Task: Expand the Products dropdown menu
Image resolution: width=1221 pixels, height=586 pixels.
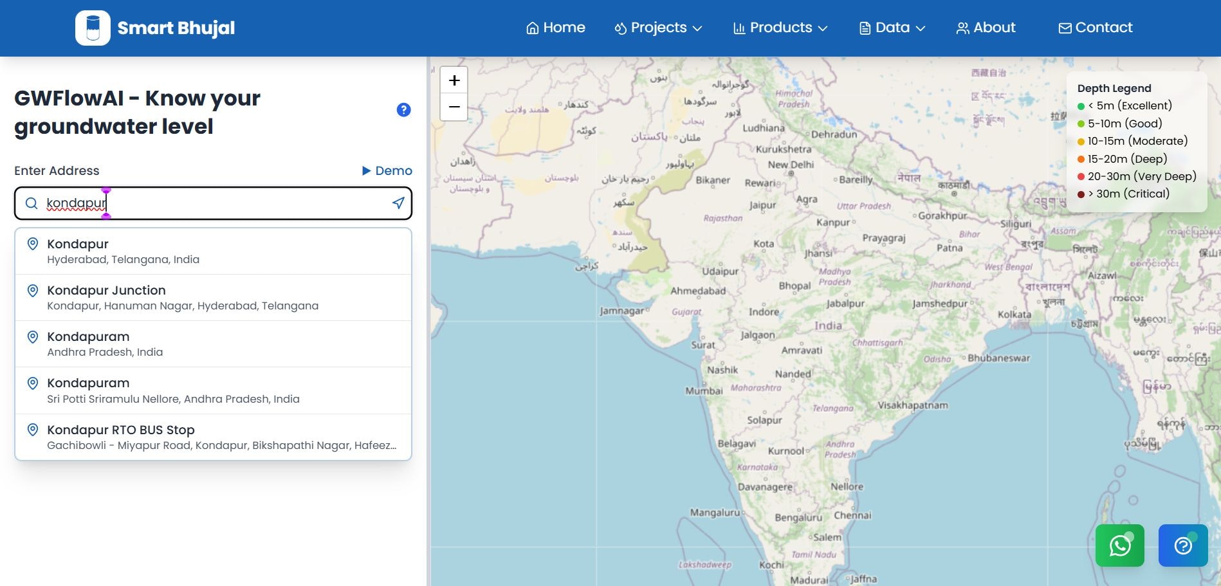Action: (780, 28)
